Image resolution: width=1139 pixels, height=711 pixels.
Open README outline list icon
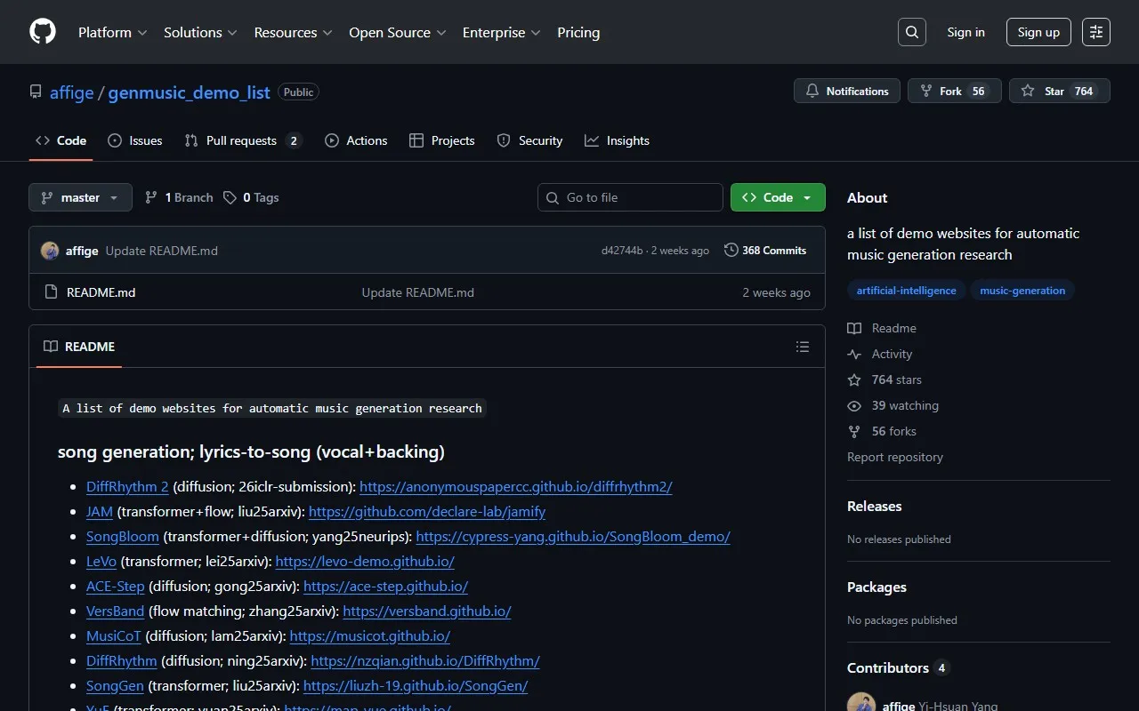[803, 347]
